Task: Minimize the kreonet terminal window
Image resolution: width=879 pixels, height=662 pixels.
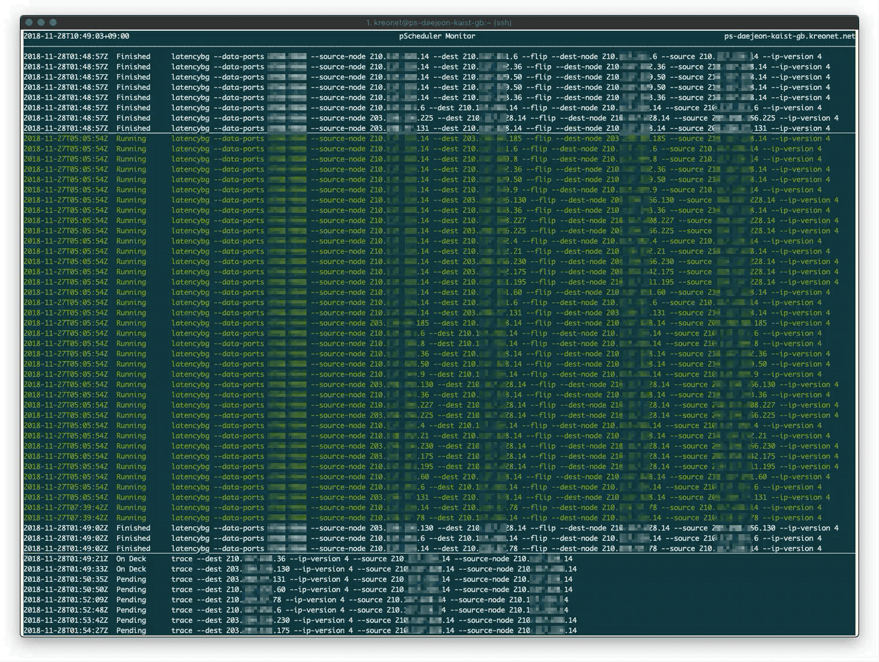Action: (41, 22)
